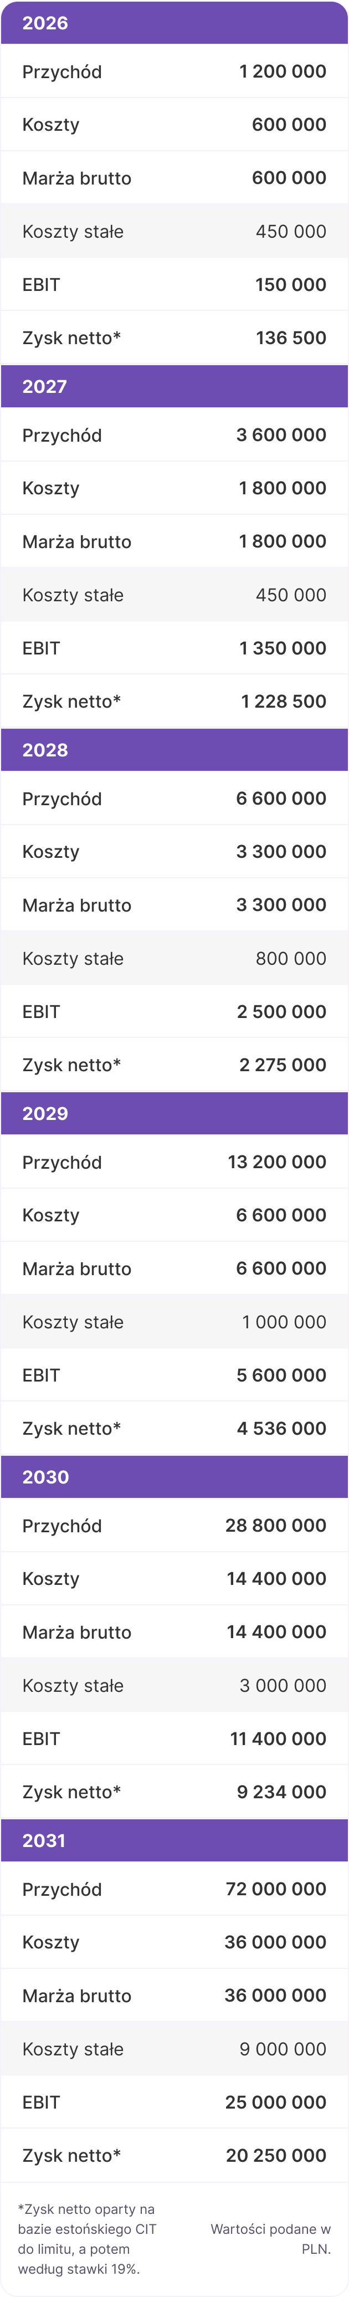
Task: Click the 2029 Przychód value 13 200 000
Action: [277, 1162]
